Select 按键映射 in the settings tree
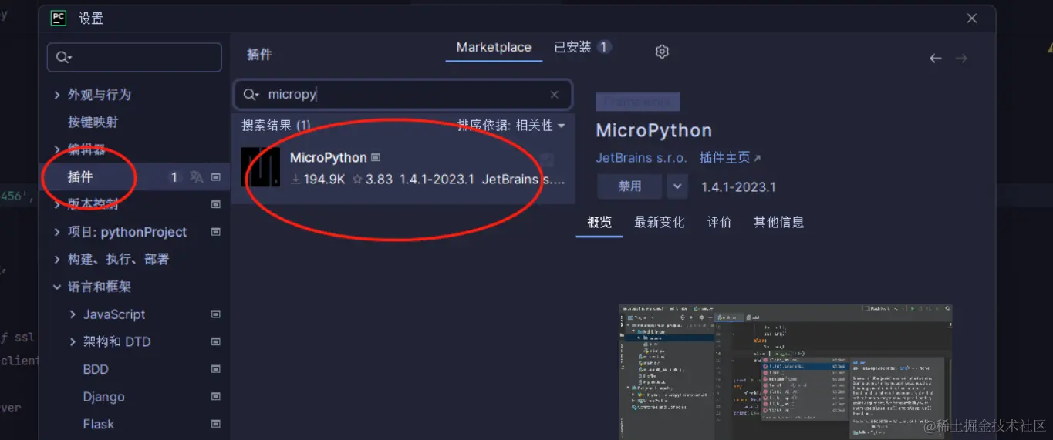 point(93,122)
